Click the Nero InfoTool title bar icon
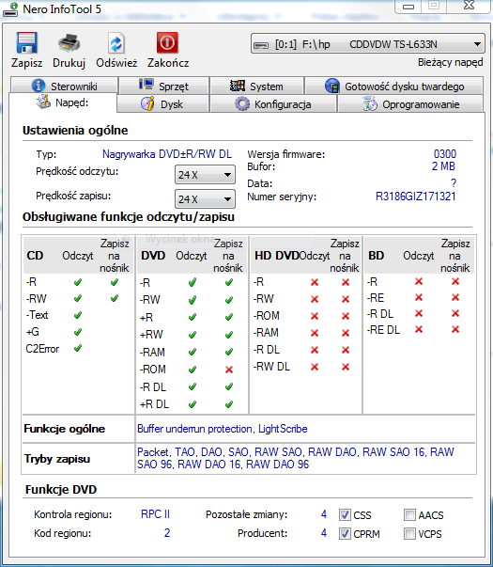The image size is (493, 567). click(x=10, y=9)
